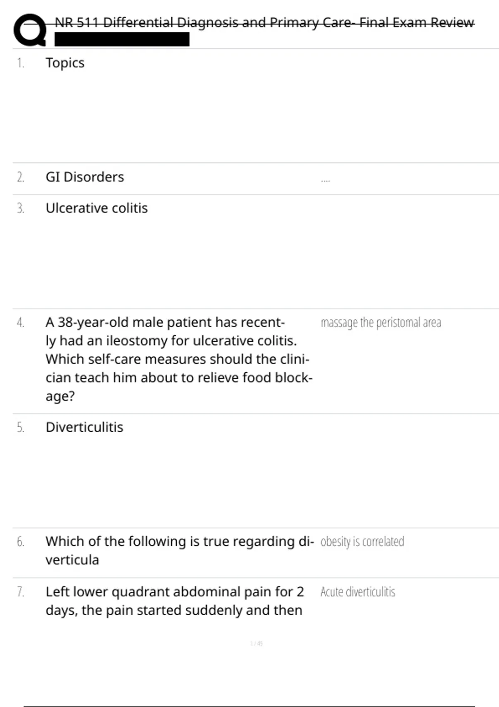
Task: Select the answer "massage the peristomal area"
Action: click(381, 322)
